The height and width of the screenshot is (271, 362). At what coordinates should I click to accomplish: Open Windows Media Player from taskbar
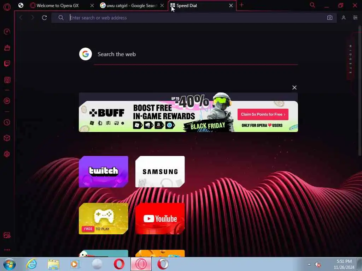coord(75,264)
